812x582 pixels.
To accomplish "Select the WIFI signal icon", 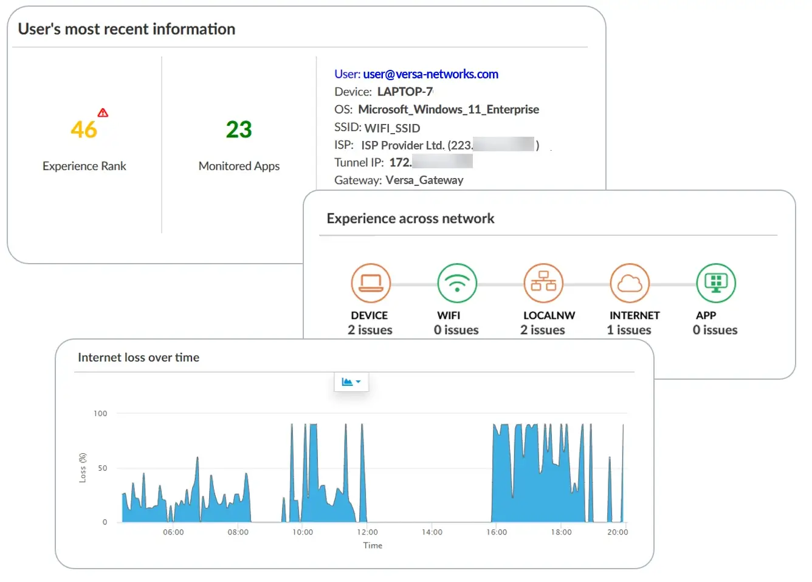I will (x=457, y=283).
